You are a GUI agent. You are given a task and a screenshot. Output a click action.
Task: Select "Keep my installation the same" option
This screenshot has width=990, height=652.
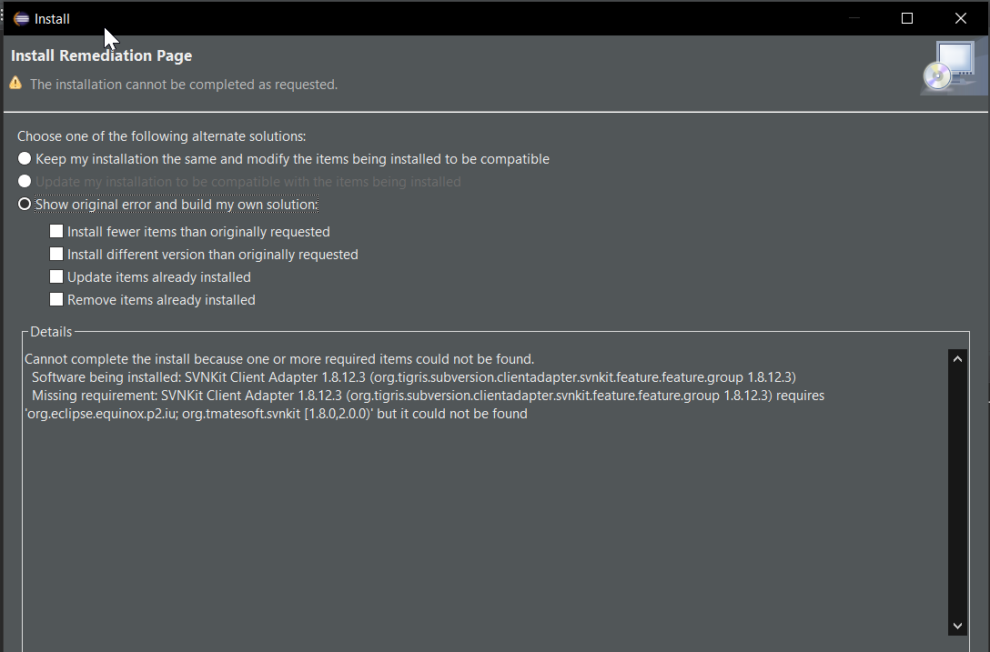[25, 157]
